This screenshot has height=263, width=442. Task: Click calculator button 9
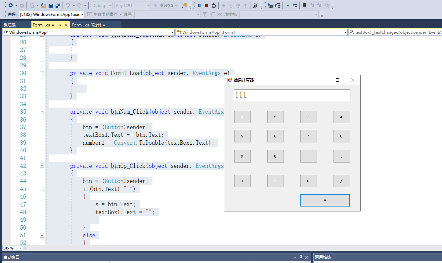click(x=243, y=156)
